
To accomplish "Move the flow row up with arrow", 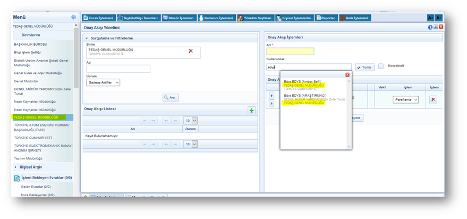I will 272,96.
